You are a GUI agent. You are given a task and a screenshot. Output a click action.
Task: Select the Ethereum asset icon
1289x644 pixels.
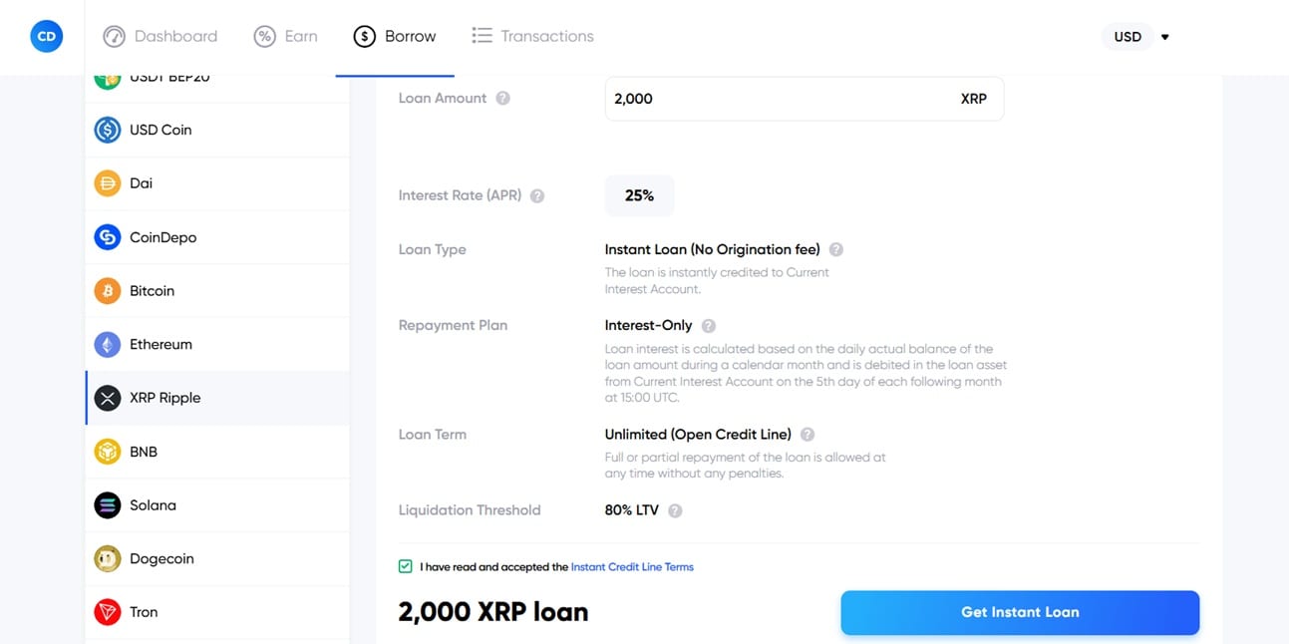(107, 344)
